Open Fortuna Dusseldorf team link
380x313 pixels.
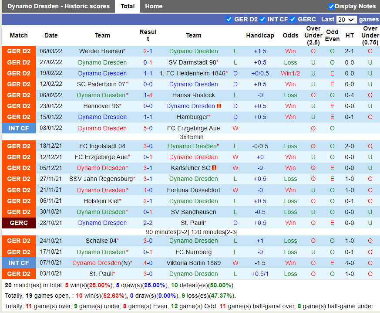pos(193,190)
